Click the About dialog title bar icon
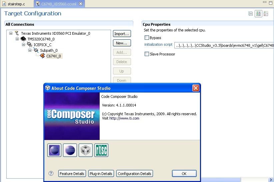This screenshot has height=182, width=274. (x=48, y=88)
